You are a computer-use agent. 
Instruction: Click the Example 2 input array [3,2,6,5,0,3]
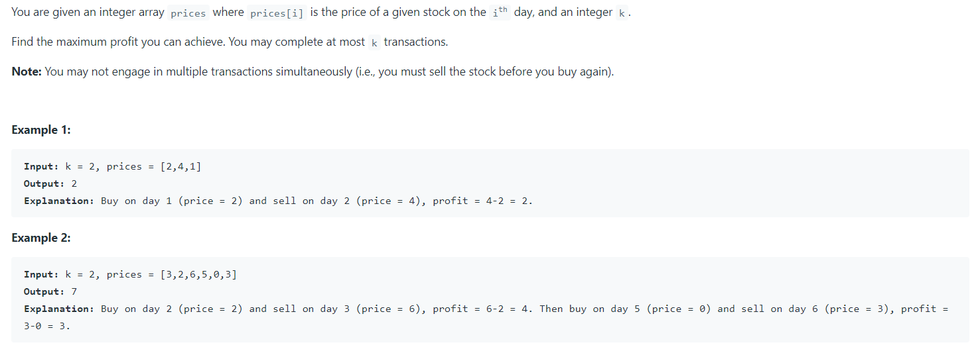(198, 274)
